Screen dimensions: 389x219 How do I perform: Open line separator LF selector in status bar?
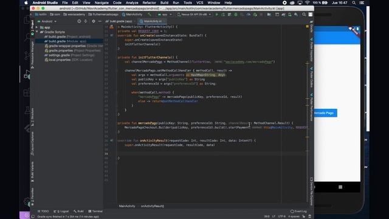(x=274, y=217)
